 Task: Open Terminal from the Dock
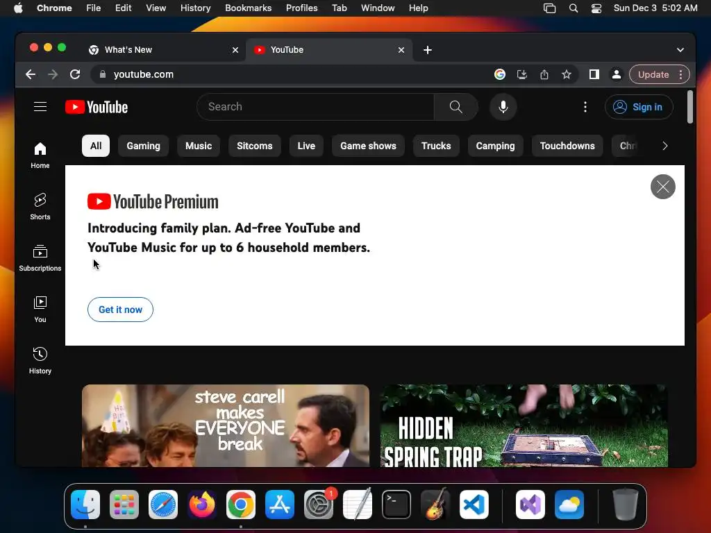pos(396,505)
